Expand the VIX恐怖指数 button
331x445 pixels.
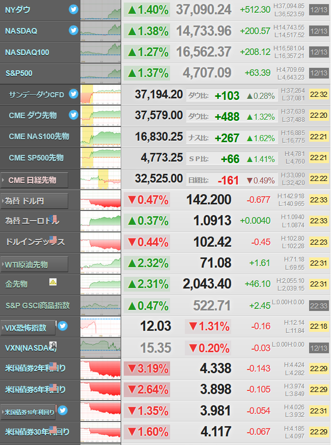[x=28, y=328]
